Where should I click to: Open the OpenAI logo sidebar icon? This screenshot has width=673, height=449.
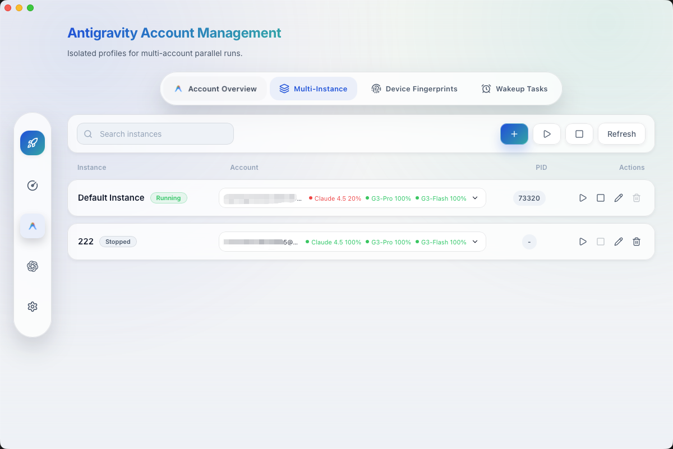tap(33, 266)
